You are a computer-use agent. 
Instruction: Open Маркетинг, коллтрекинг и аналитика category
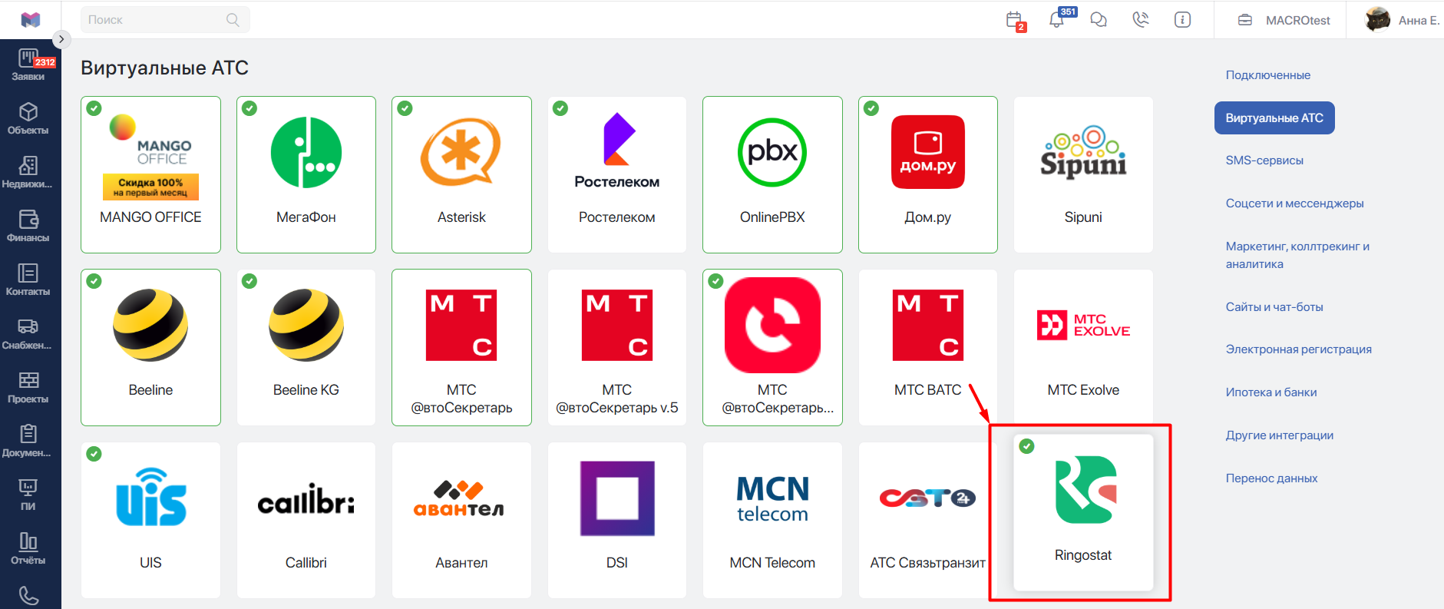(1297, 255)
